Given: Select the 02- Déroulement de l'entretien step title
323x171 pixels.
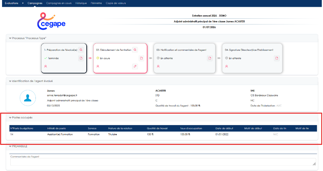Looking at the screenshot, I should coord(114,50).
